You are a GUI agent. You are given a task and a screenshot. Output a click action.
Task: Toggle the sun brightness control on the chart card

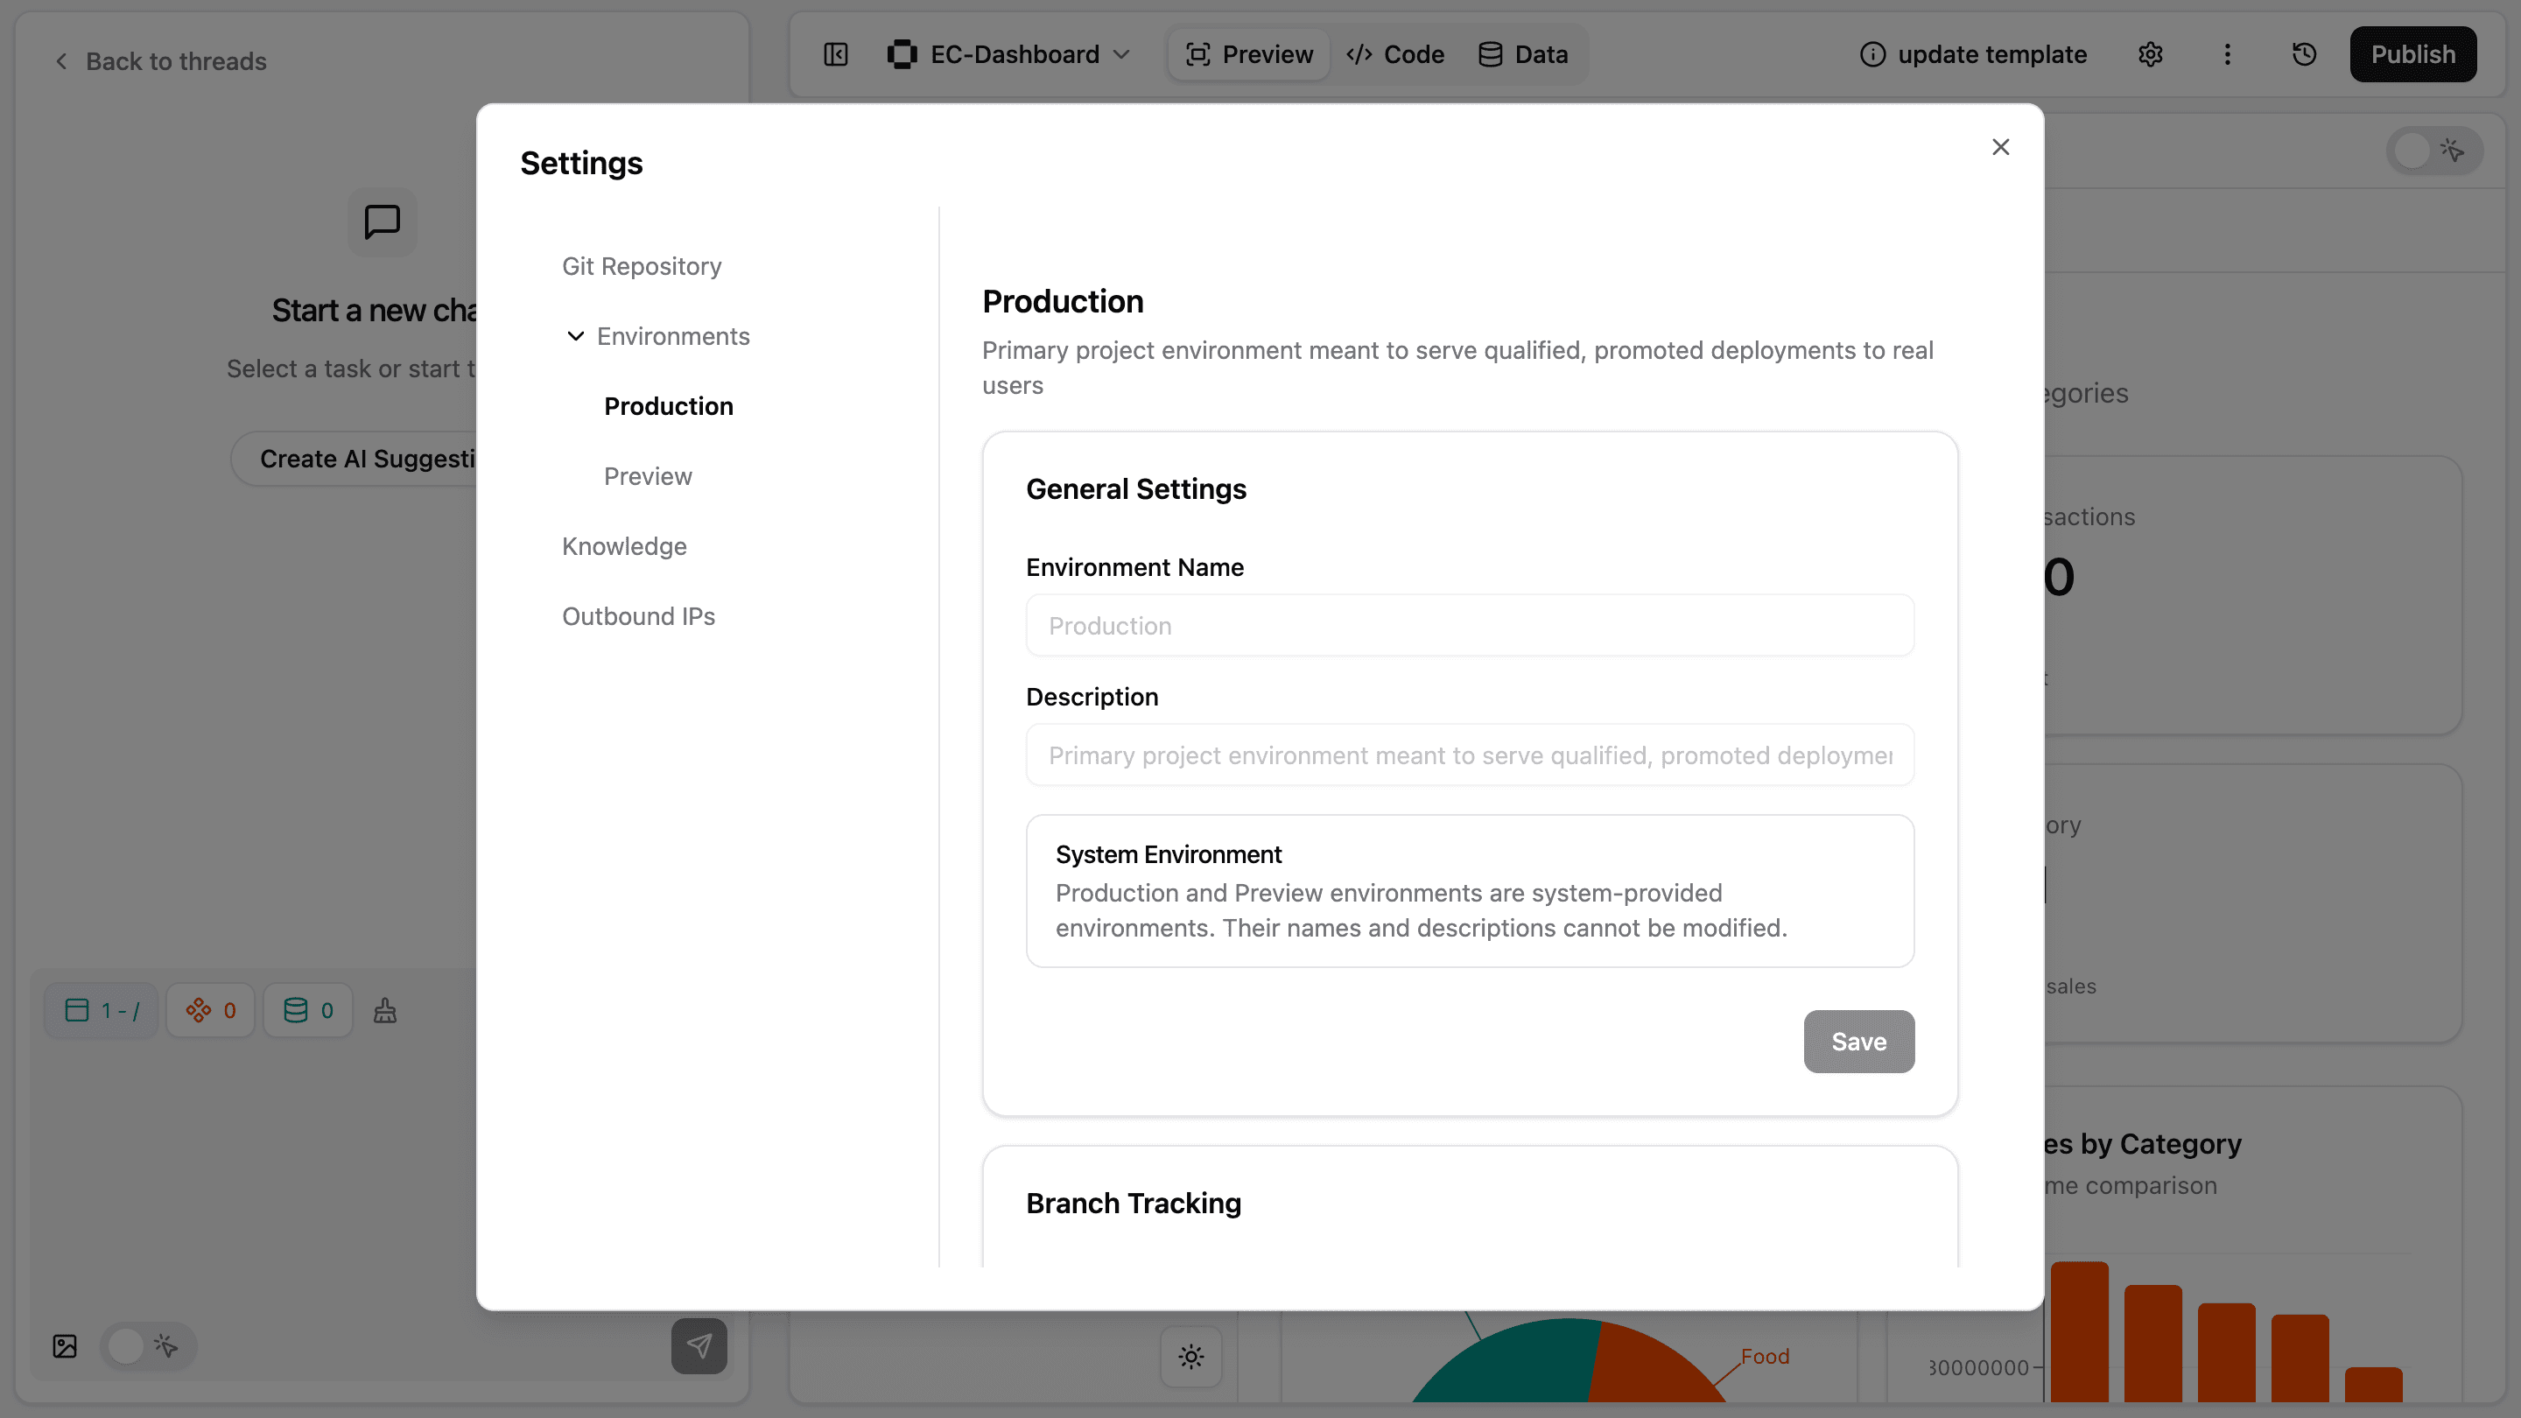[x=1190, y=1357]
